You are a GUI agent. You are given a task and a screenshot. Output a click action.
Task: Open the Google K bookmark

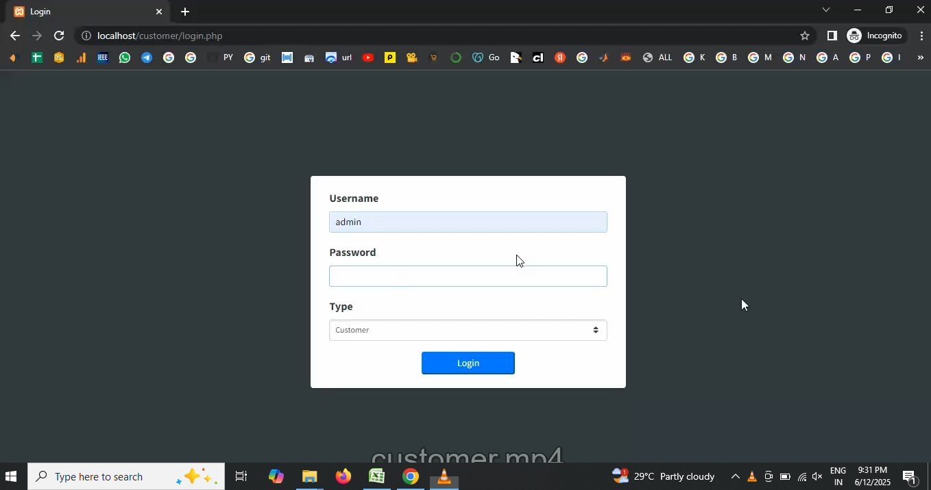tap(694, 57)
